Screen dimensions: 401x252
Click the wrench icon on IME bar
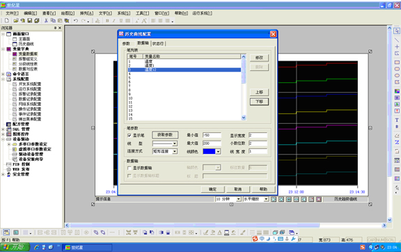(x=293, y=239)
